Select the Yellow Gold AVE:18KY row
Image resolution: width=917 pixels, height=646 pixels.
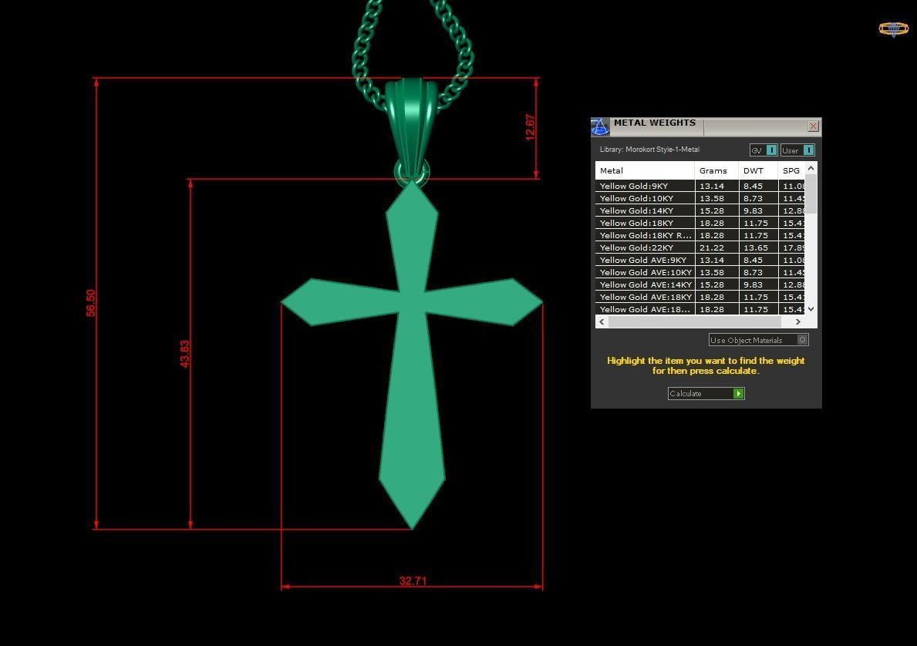click(x=700, y=296)
